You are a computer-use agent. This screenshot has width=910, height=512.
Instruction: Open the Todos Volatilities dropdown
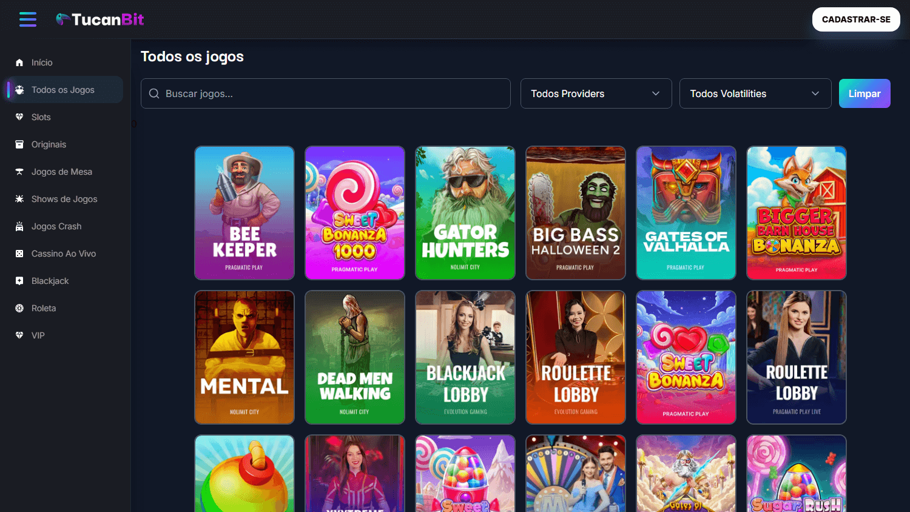pos(755,93)
